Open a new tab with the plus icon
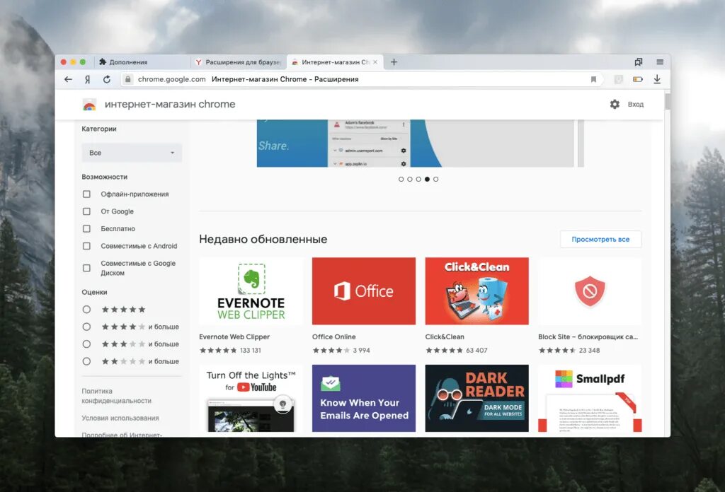725x492 pixels. click(394, 61)
